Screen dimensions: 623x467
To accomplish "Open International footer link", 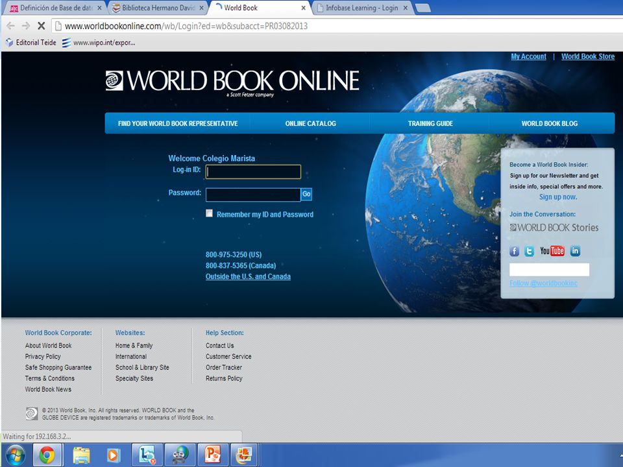I will (131, 357).
